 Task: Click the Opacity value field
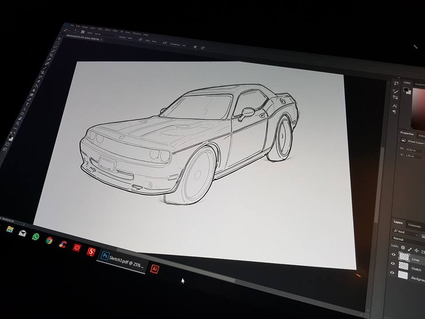click(x=130, y=38)
